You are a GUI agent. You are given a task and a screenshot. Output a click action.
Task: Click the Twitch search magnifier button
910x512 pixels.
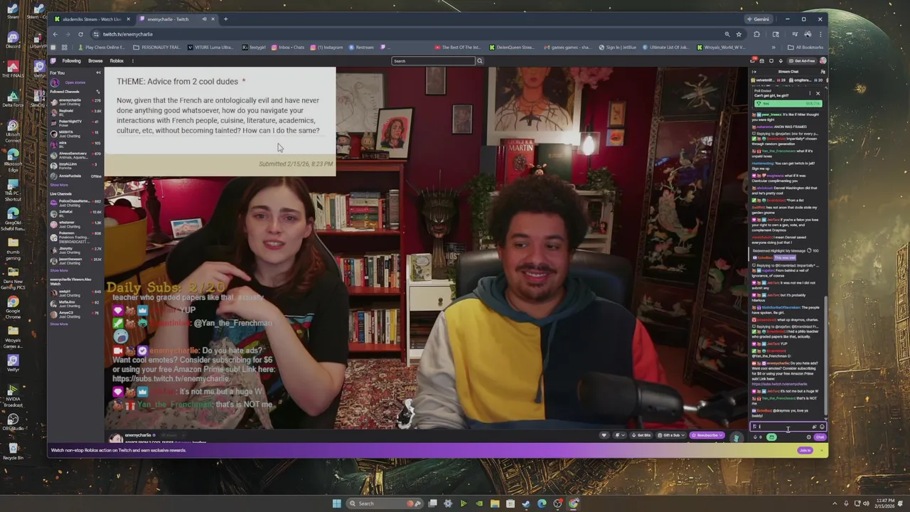coord(480,60)
